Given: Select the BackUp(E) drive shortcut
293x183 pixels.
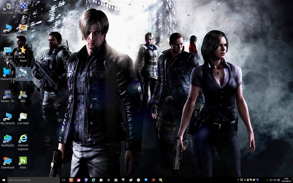Looking at the screenshot, I should 8,141.
